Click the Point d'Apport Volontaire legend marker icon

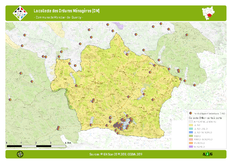pyautogui.click(x=191, y=113)
